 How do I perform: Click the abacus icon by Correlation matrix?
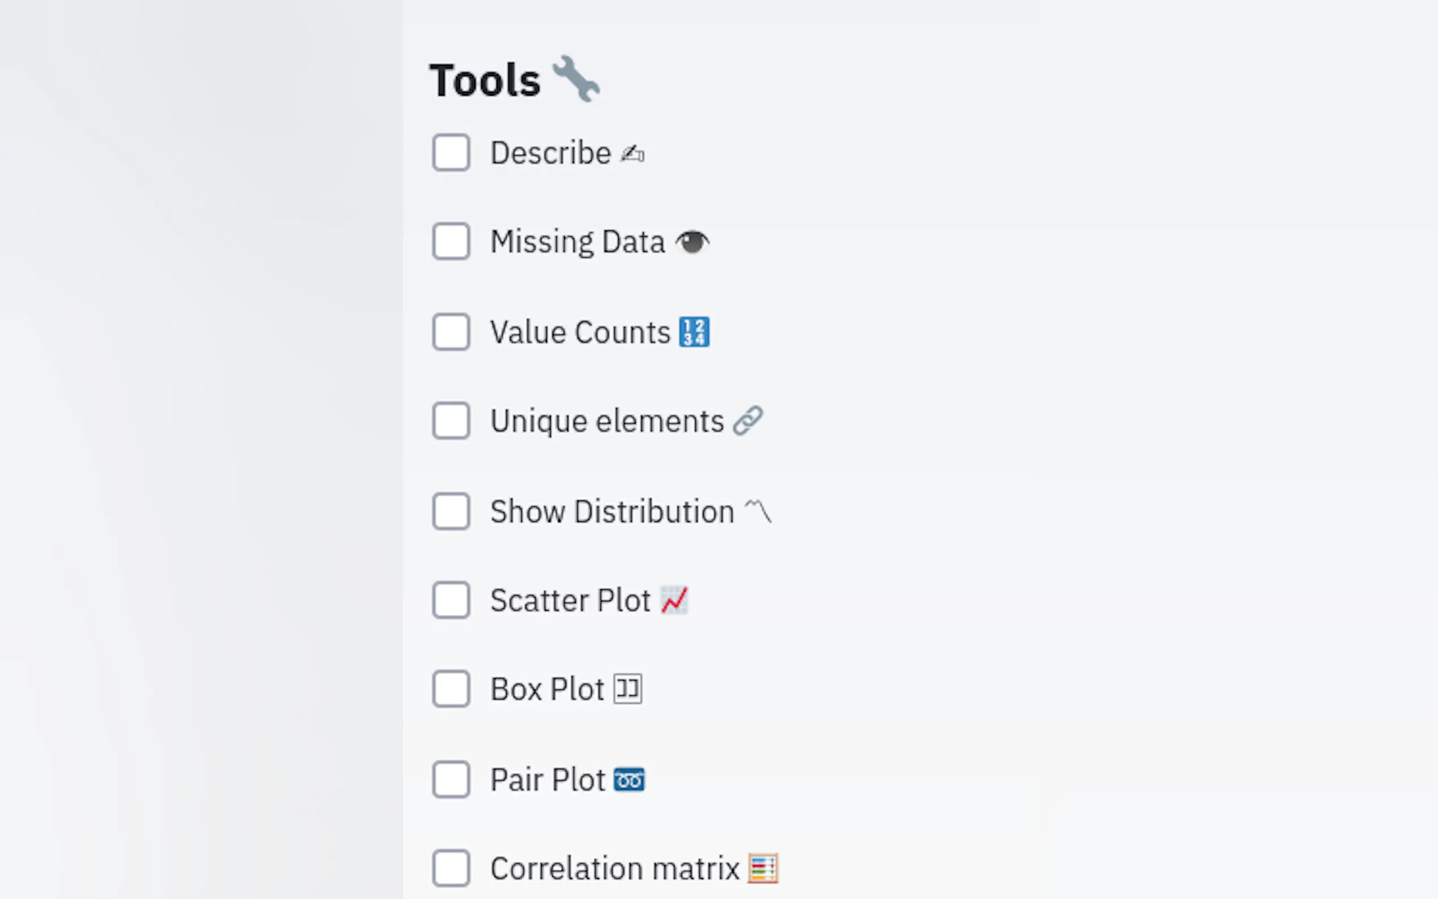[763, 868]
